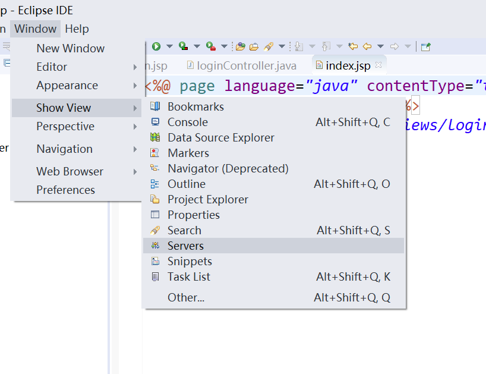486x374 pixels.
Task: Click the Forward navigation arrow
Action: tap(395, 46)
